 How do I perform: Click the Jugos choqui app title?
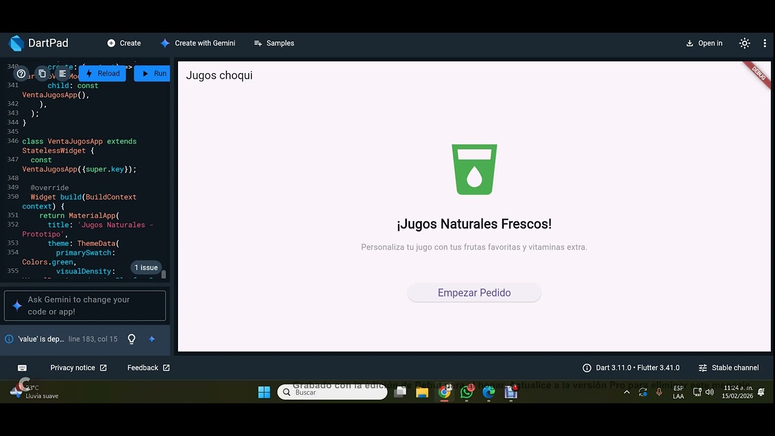click(219, 75)
